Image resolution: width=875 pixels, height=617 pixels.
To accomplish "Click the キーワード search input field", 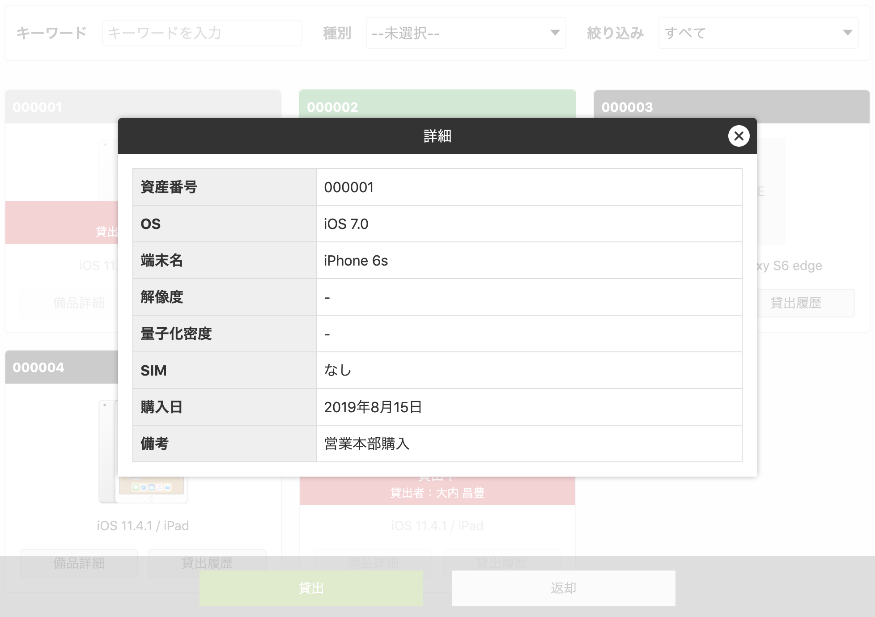I will coord(202,33).
